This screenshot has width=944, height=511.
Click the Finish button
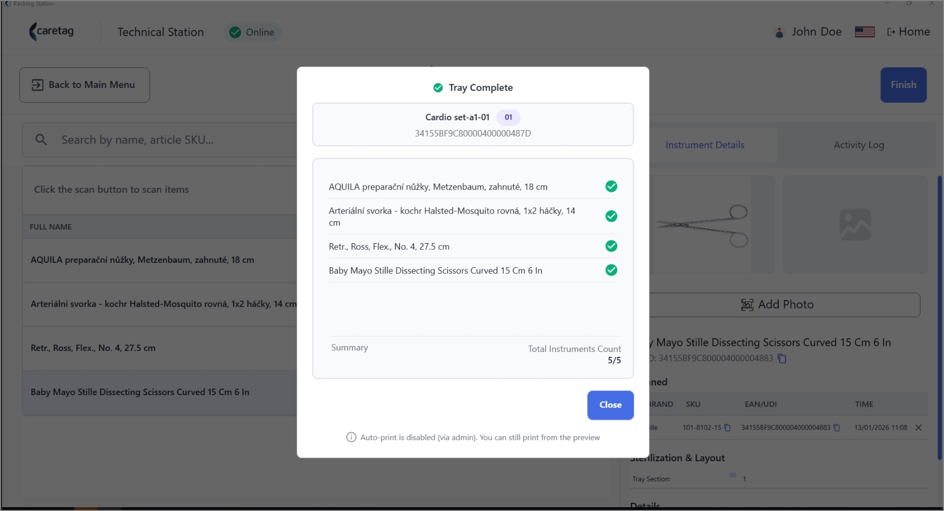pyautogui.click(x=903, y=85)
